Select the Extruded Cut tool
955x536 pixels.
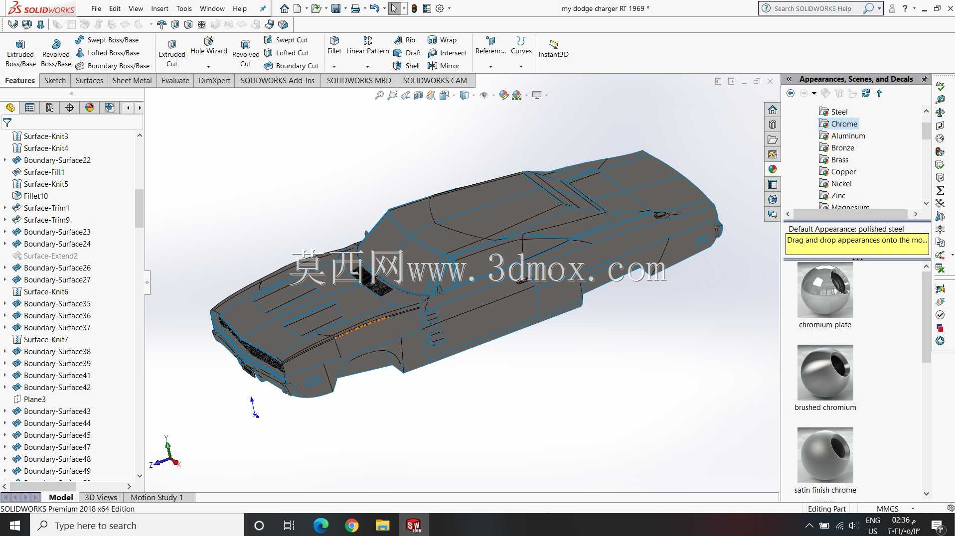click(172, 53)
